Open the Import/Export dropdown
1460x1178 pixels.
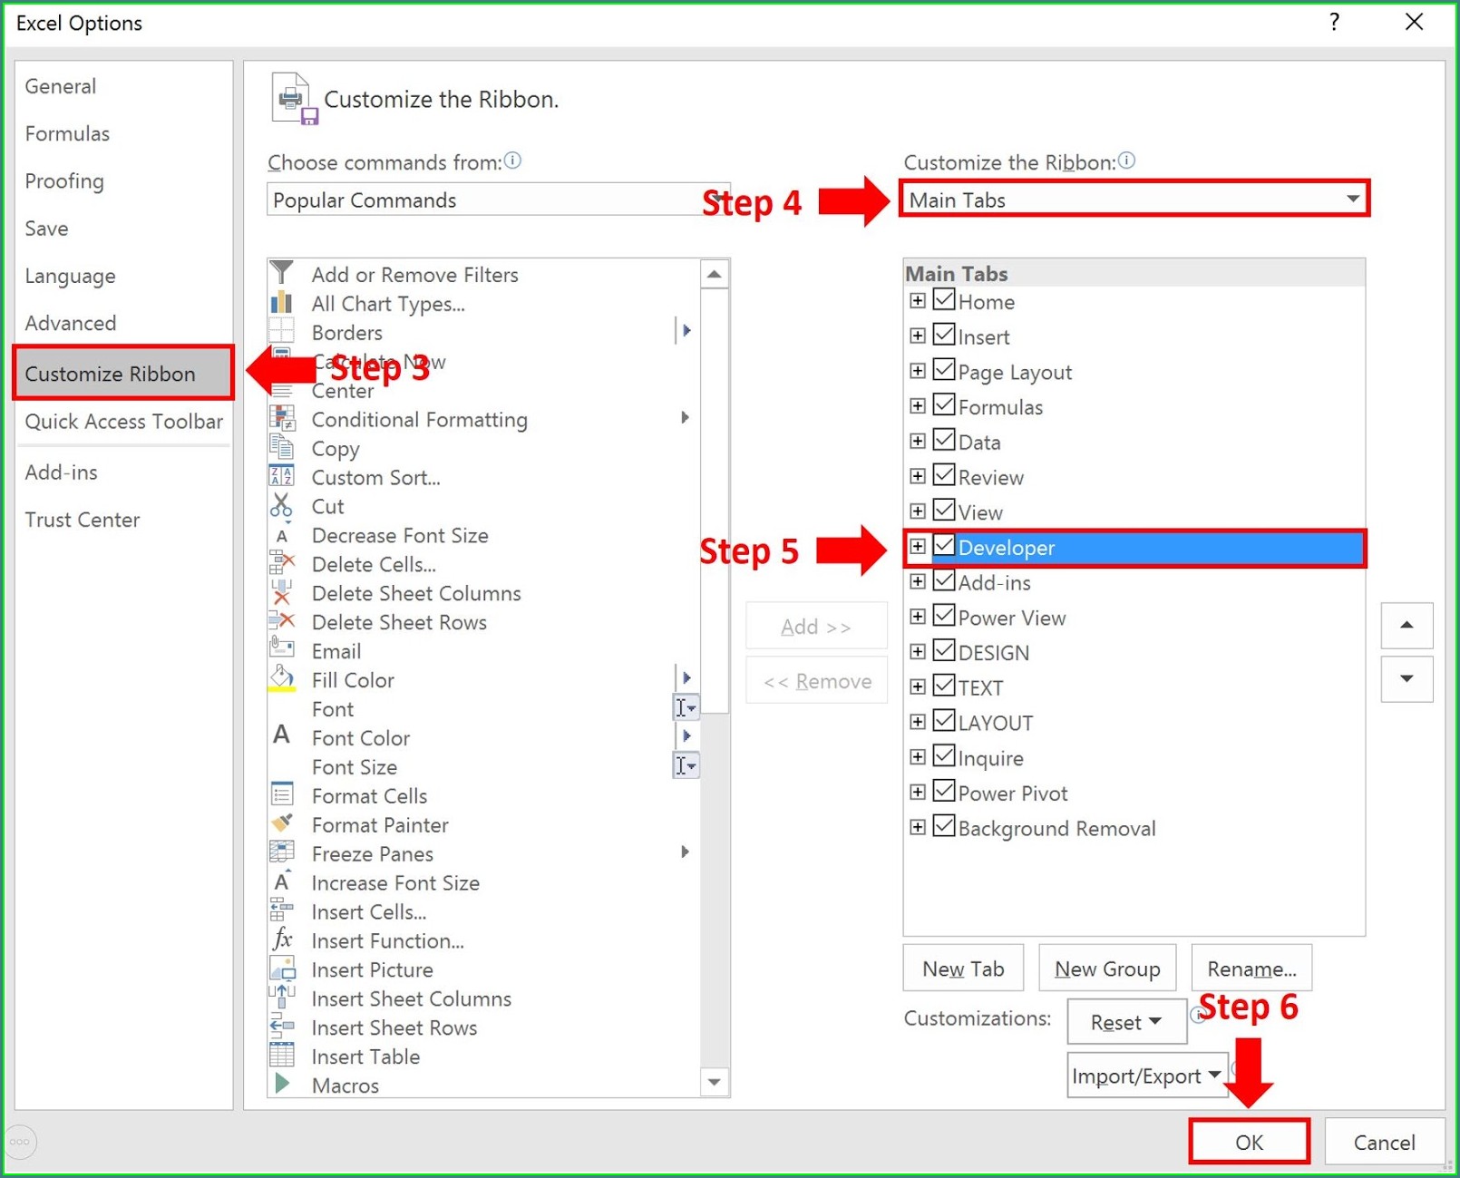pos(1147,1075)
